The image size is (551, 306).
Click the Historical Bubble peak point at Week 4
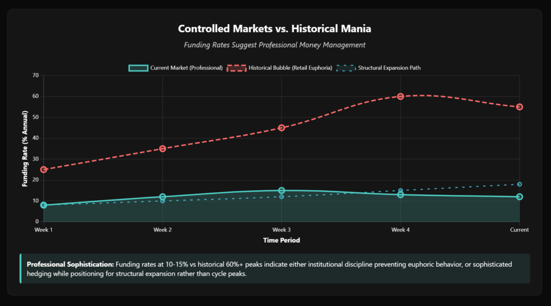coord(400,97)
